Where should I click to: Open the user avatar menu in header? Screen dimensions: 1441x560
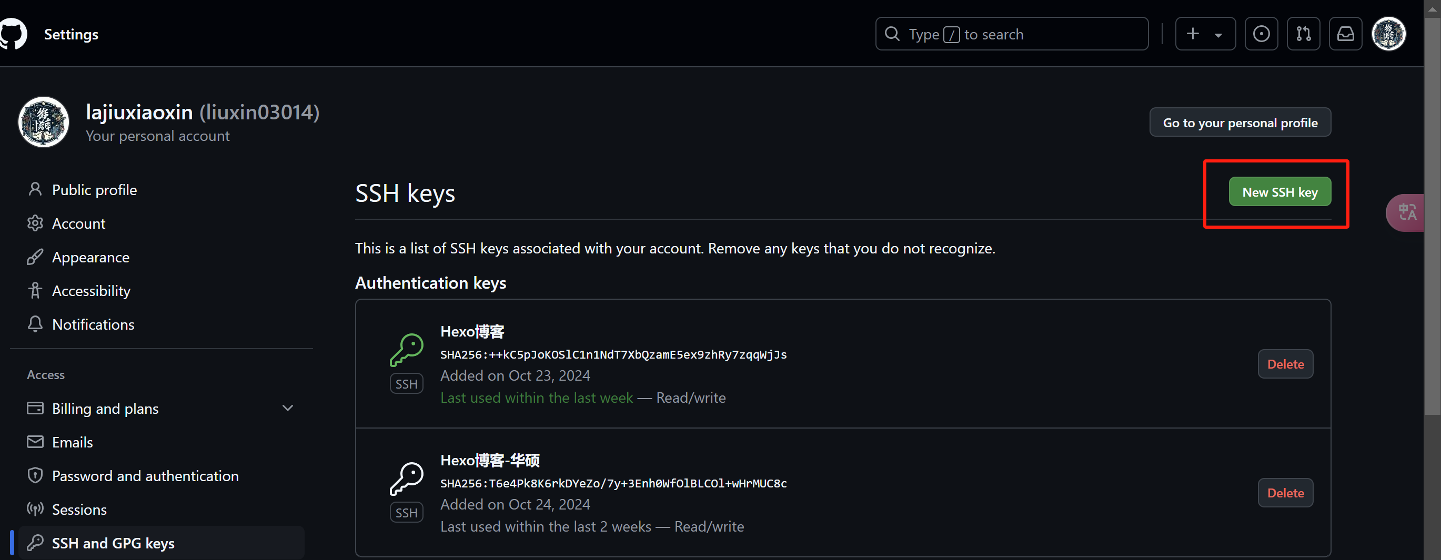[1388, 34]
